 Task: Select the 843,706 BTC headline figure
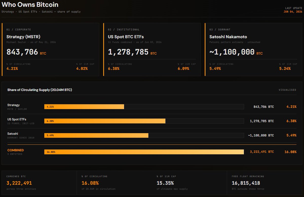point(26,52)
